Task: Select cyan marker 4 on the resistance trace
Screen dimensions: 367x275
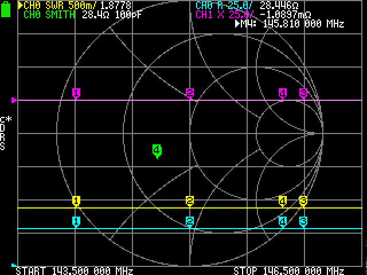Action: 282,221
